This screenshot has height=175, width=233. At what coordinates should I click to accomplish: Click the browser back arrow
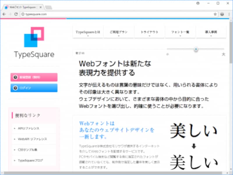click(4, 14)
